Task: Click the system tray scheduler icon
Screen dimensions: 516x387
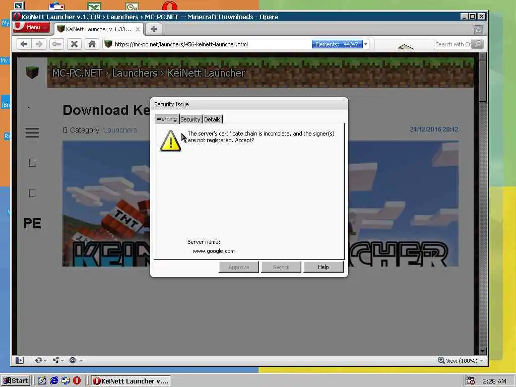Action: point(470,381)
